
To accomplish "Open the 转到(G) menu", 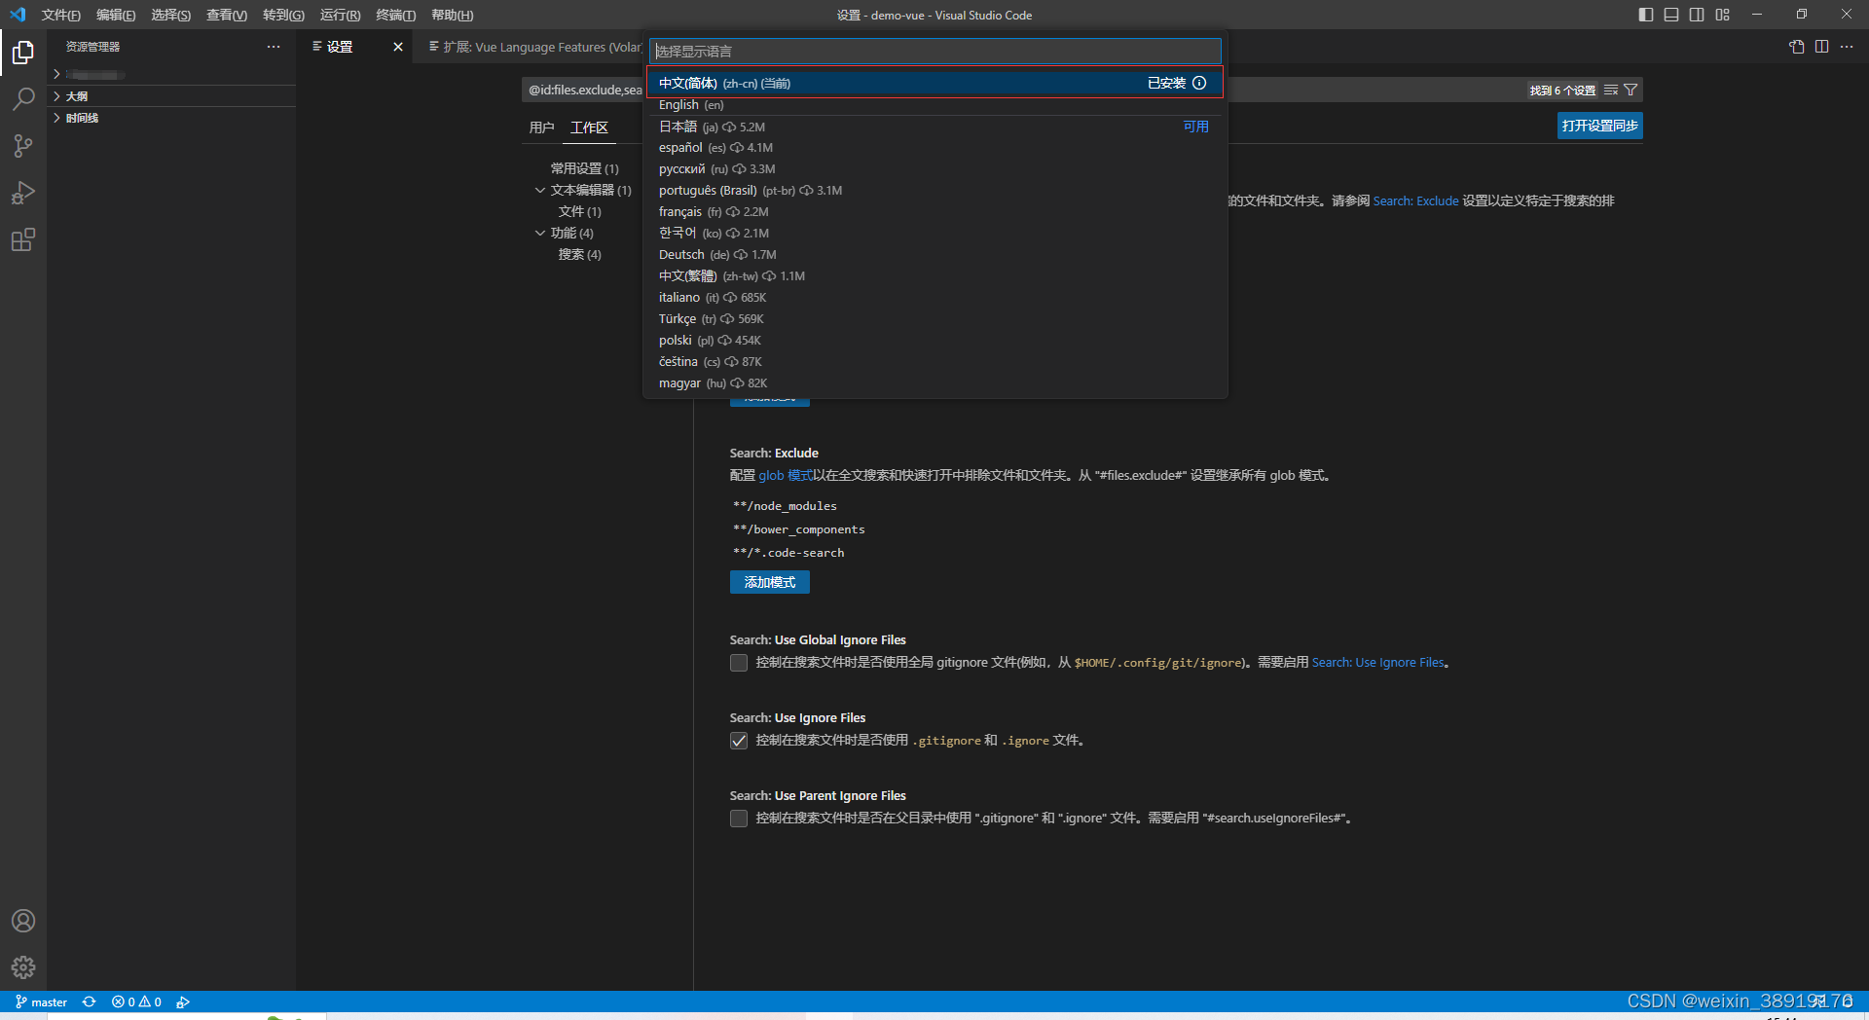I will click(x=283, y=15).
